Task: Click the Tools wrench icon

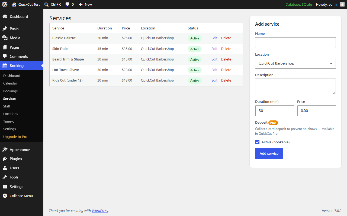Action: [5, 177]
